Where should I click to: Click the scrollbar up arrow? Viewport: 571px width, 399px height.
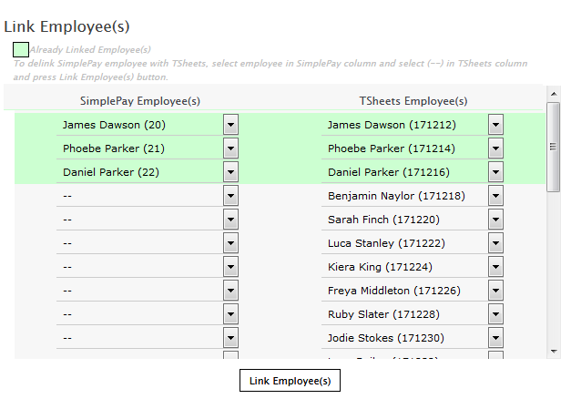click(553, 93)
